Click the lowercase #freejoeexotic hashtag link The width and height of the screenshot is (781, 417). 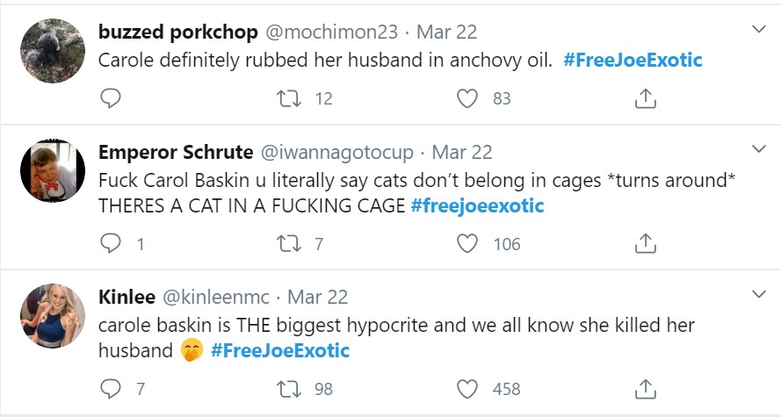coord(477,206)
